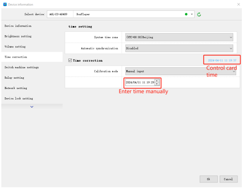The height and width of the screenshot is (189, 244).
Task: Open Device lock setting section
Action: click(19, 98)
